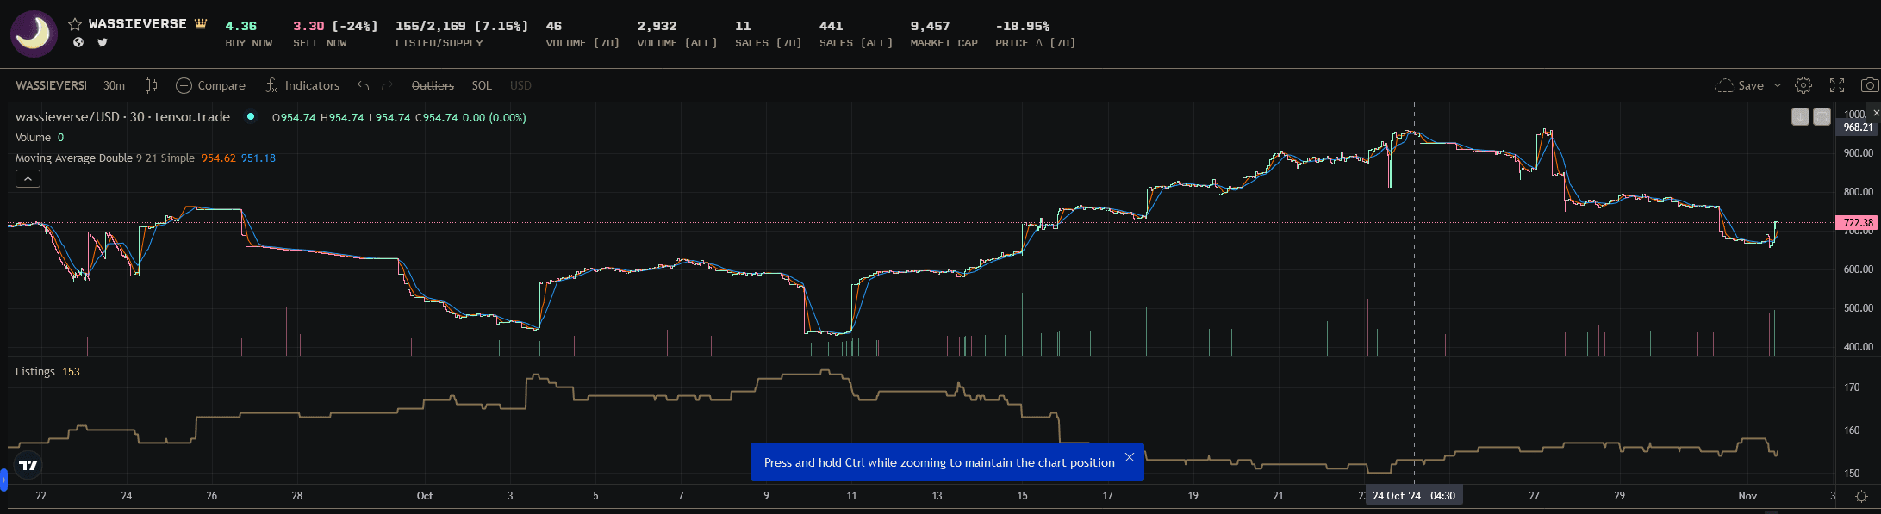Favorite WASSIEVERSE with the star icon
1881x514 pixels.
tap(75, 24)
